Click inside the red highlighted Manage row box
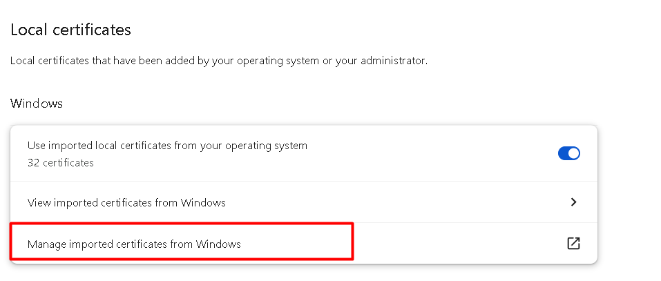 (182, 241)
